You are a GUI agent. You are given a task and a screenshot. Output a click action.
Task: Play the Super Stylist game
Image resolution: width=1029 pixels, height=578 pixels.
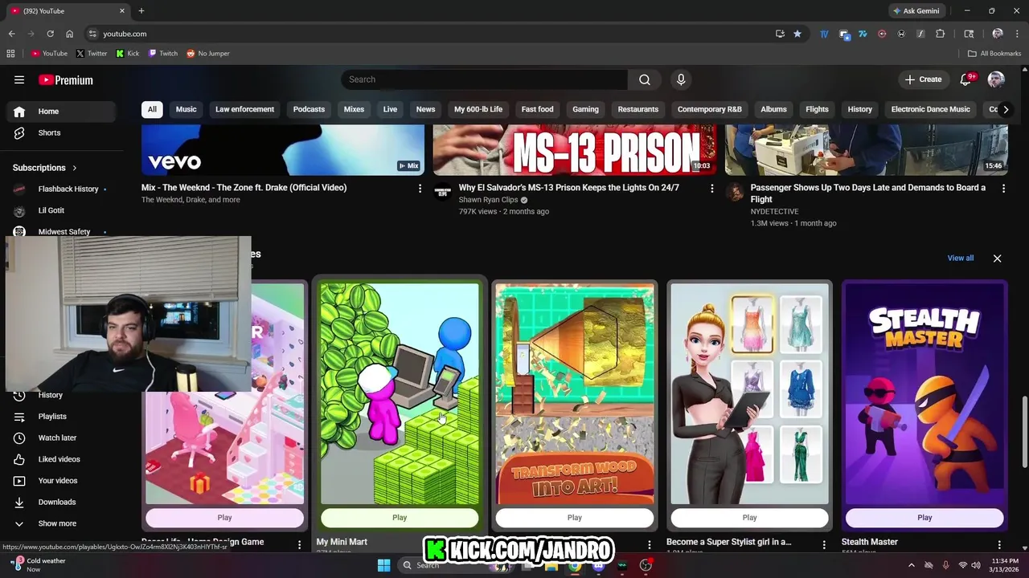(x=749, y=518)
